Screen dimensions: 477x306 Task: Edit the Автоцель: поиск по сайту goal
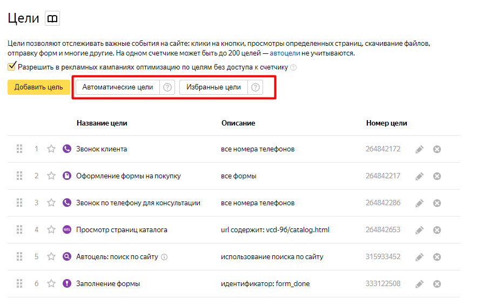[x=420, y=257]
